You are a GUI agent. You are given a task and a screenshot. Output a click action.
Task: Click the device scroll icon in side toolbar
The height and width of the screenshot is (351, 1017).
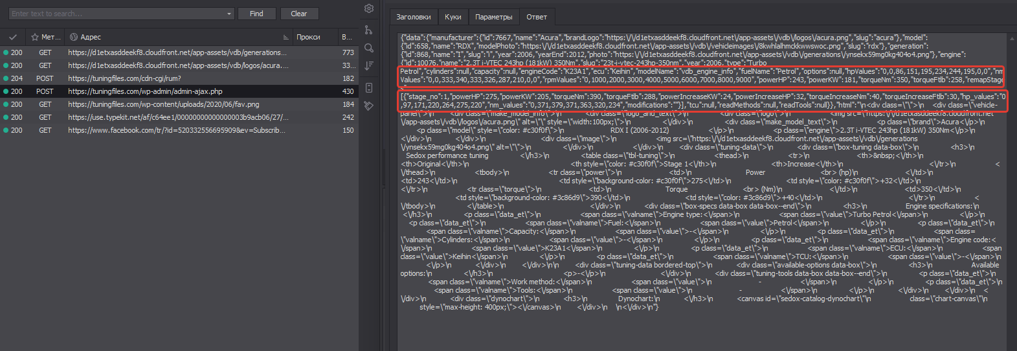pos(369,87)
